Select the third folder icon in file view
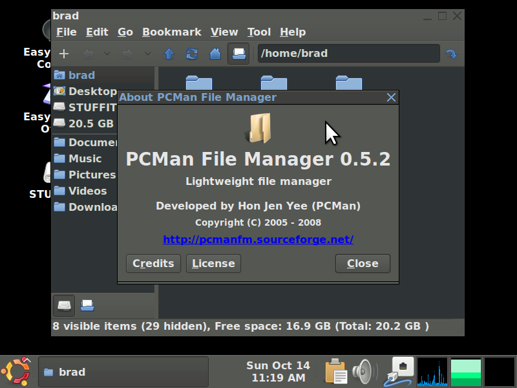The image size is (517, 388). tap(349, 83)
